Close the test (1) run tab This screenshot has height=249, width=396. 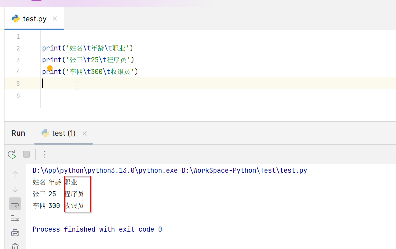tap(85, 133)
